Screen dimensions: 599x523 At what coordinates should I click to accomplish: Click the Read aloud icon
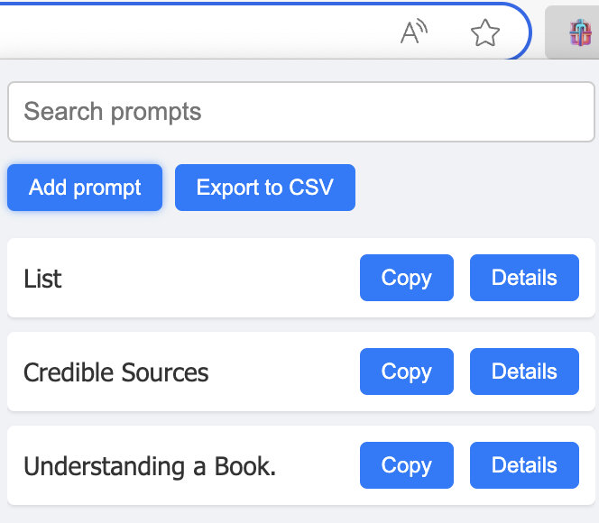tap(413, 33)
